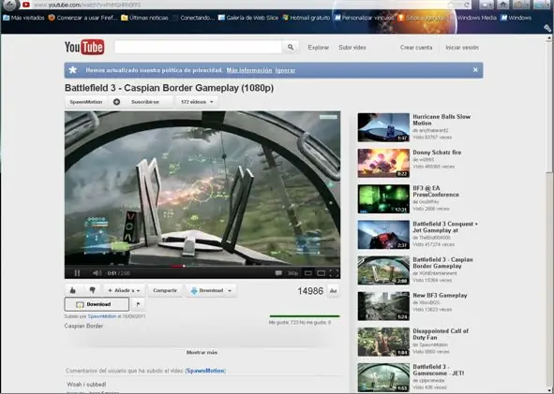This screenshot has width=554, height=394.
Task: Open Comenzar a usar Firefox bookmark
Action: [83, 18]
